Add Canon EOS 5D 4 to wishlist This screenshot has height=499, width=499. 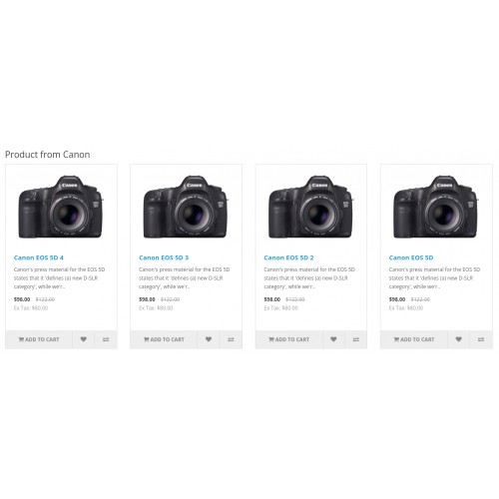pos(84,339)
